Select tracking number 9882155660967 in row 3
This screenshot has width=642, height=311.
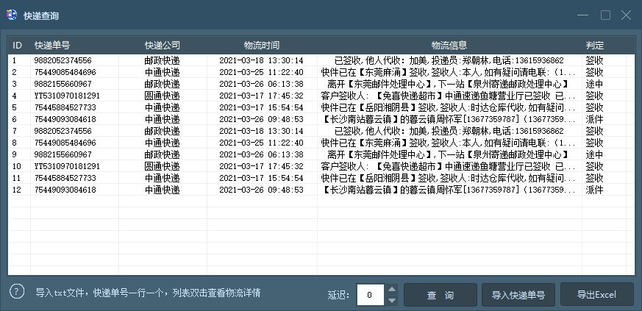[63, 84]
